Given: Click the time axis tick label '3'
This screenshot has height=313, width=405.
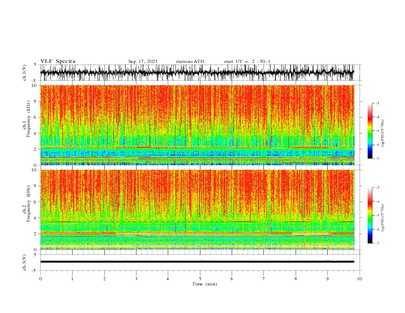Looking at the screenshot, I should [x=136, y=279].
